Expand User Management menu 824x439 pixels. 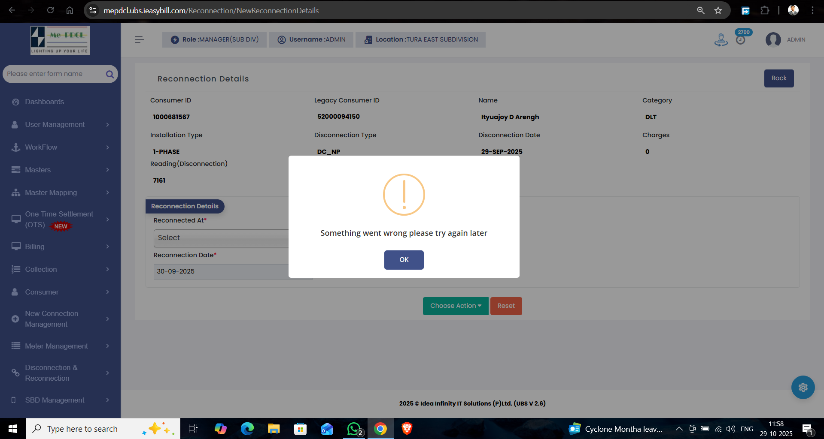click(x=60, y=124)
